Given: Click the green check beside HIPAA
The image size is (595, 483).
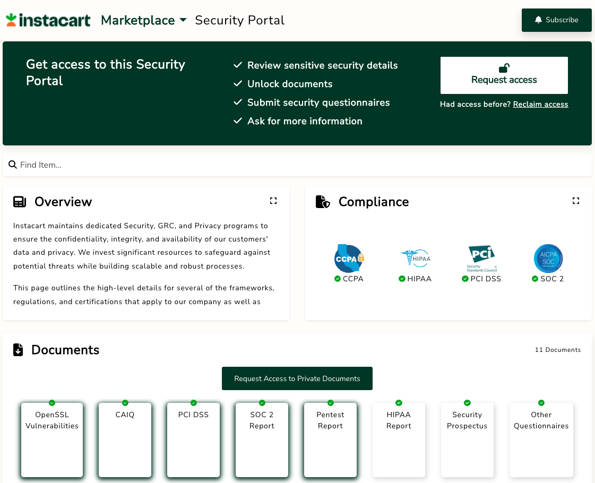Looking at the screenshot, I should [x=402, y=279].
